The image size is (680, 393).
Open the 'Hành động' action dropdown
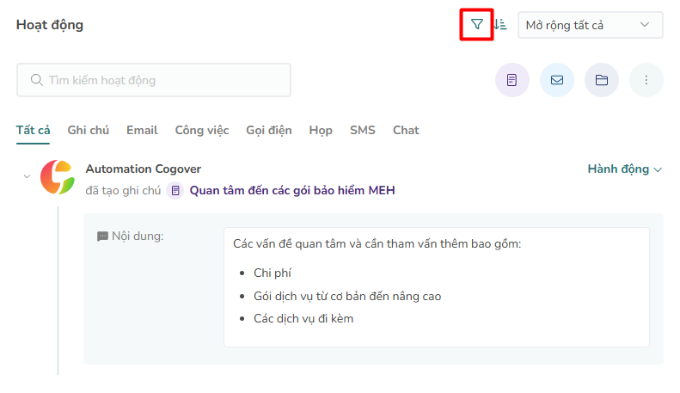click(624, 169)
